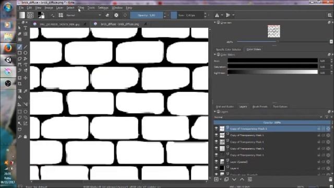Select the Transform tool
This screenshot has height=188, width=334.
(x=20, y=78)
